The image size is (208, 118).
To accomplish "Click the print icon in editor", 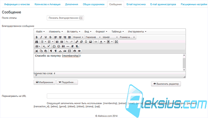I will [75, 51].
